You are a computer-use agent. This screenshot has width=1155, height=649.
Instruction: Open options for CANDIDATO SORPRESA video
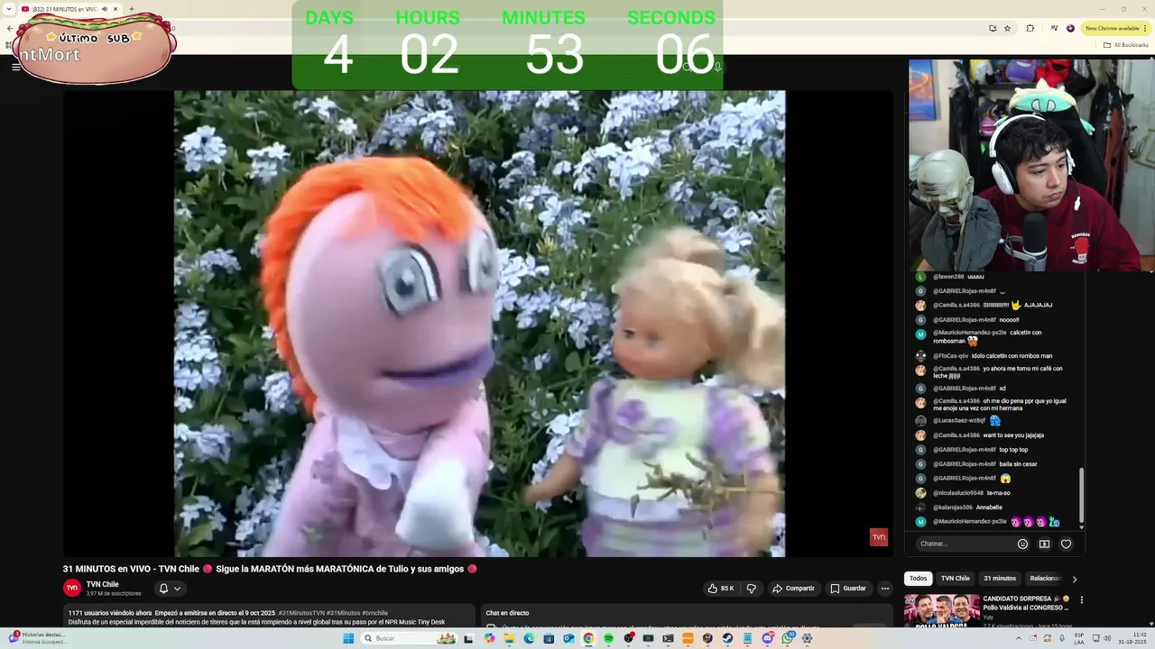[1082, 599]
